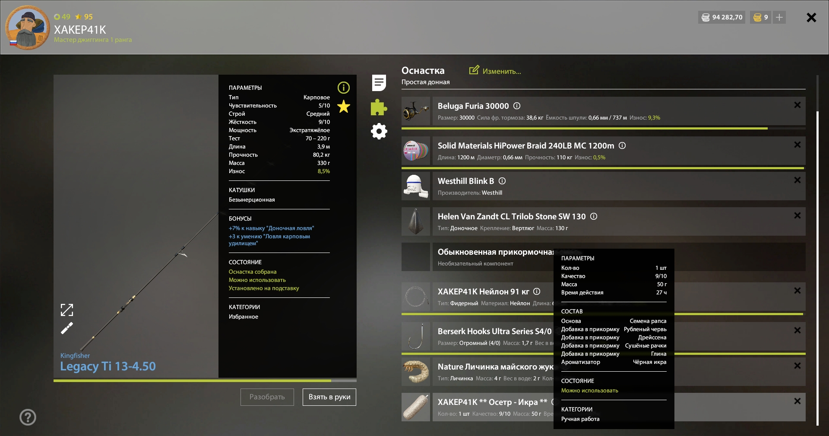The image size is (829, 436).
Task: Click the plus icon to add gold coins
Action: coord(779,17)
